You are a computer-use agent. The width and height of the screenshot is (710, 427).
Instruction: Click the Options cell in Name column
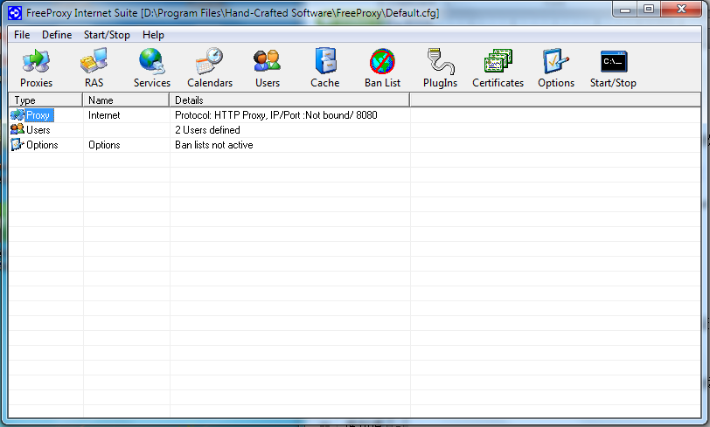pyautogui.click(x=104, y=145)
